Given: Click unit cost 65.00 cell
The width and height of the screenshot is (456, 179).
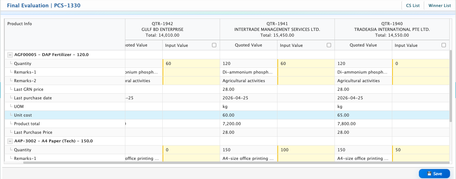Looking at the screenshot, I should (363, 115).
